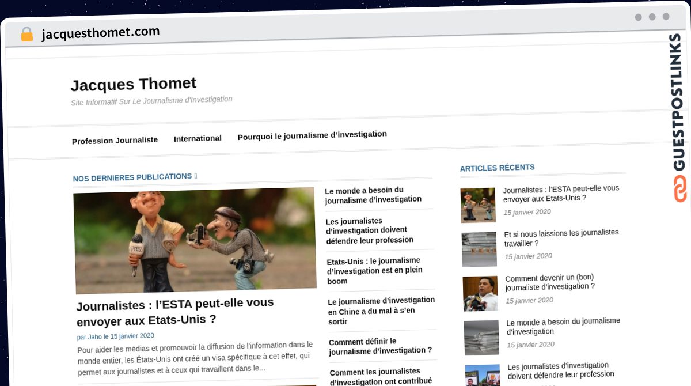Image resolution: width=691 pixels, height=386 pixels.
Task: Open the Profession Journaliste menu item
Action: (x=115, y=140)
